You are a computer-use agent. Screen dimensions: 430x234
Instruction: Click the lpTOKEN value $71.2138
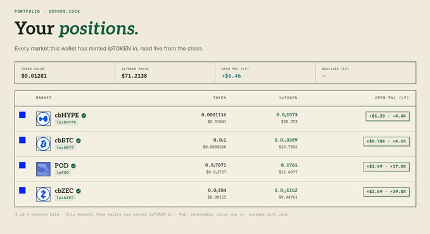coord(134,76)
